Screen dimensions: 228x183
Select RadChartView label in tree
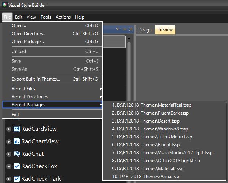pyautogui.click(x=40, y=141)
